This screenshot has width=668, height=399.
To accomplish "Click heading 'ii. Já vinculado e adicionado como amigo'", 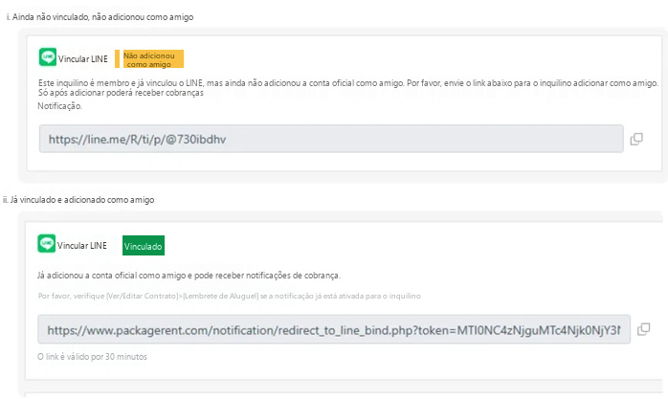I will pos(78,200).
